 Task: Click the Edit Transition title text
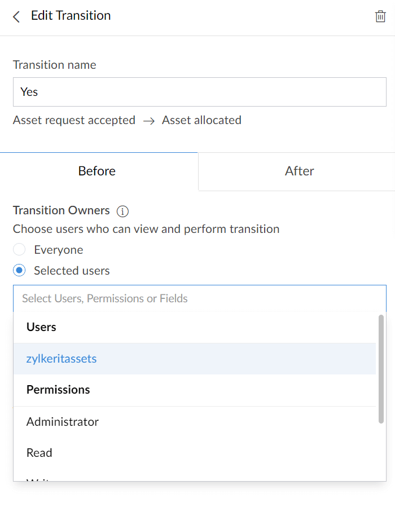click(x=71, y=16)
